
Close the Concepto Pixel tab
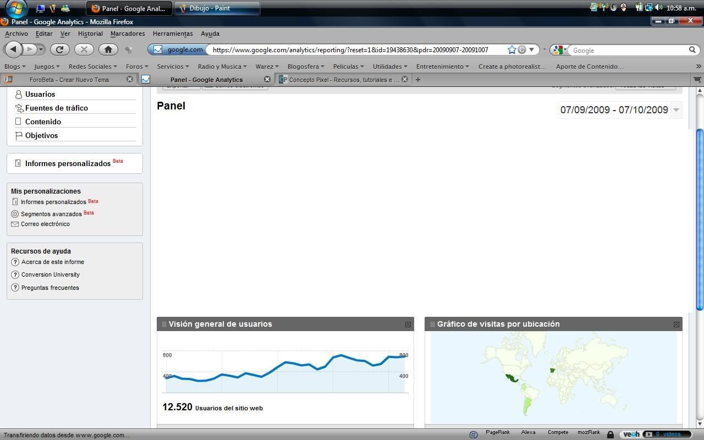point(405,79)
